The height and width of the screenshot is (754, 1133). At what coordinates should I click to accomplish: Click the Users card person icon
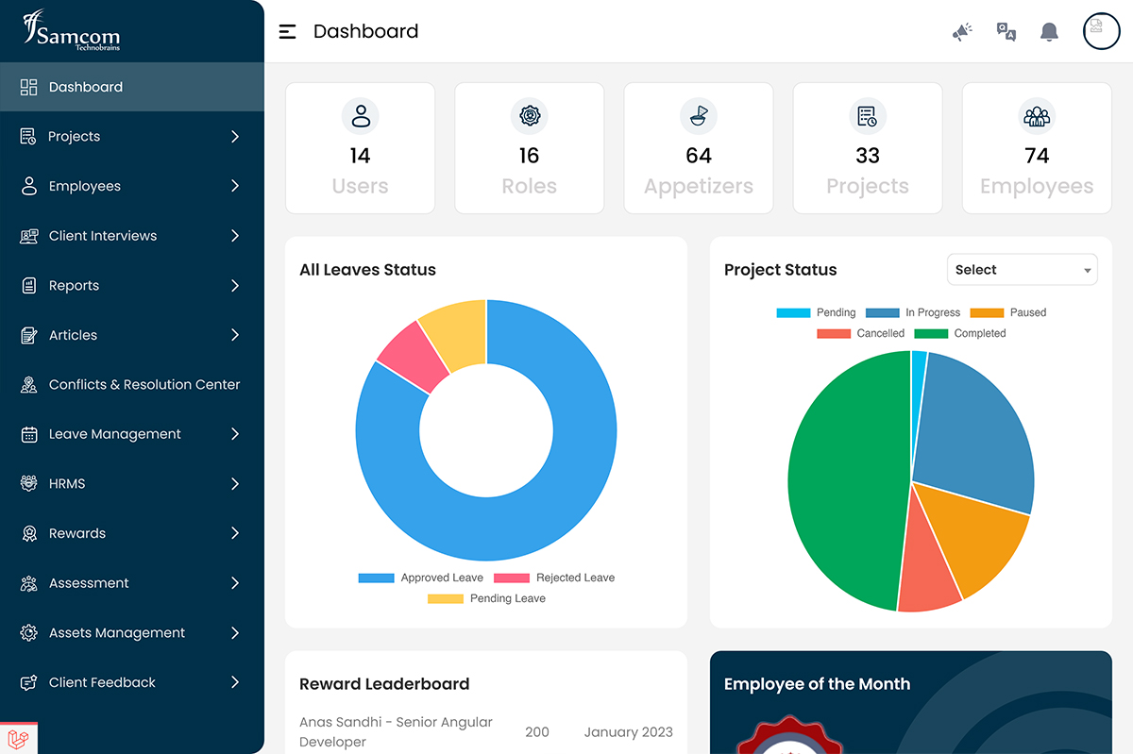[x=360, y=116]
